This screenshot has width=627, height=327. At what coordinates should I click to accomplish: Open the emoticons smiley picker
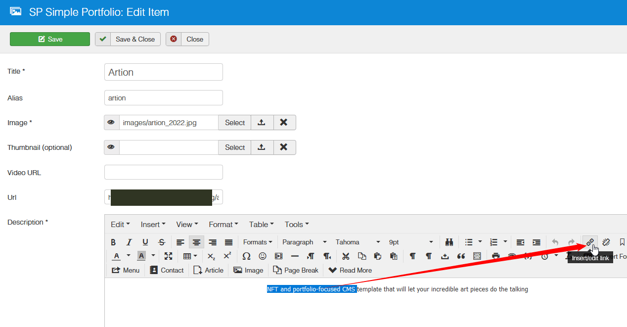click(x=263, y=256)
